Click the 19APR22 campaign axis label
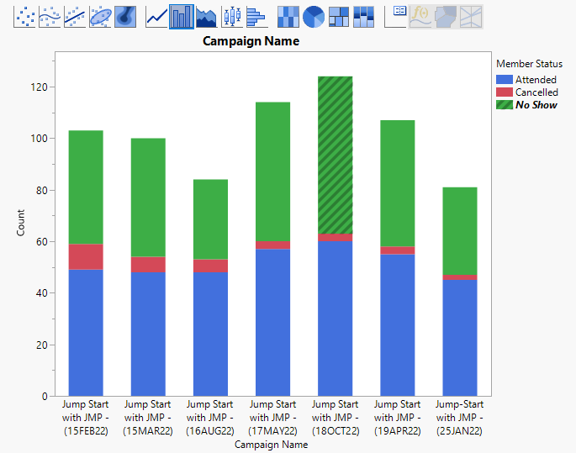 click(x=398, y=418)
